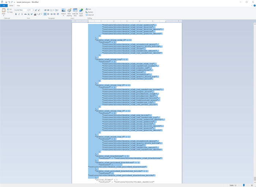Viewport: 256px width, 187px height.
Task: Open the Picture dropdown arrow
Action: pos(64,15)
